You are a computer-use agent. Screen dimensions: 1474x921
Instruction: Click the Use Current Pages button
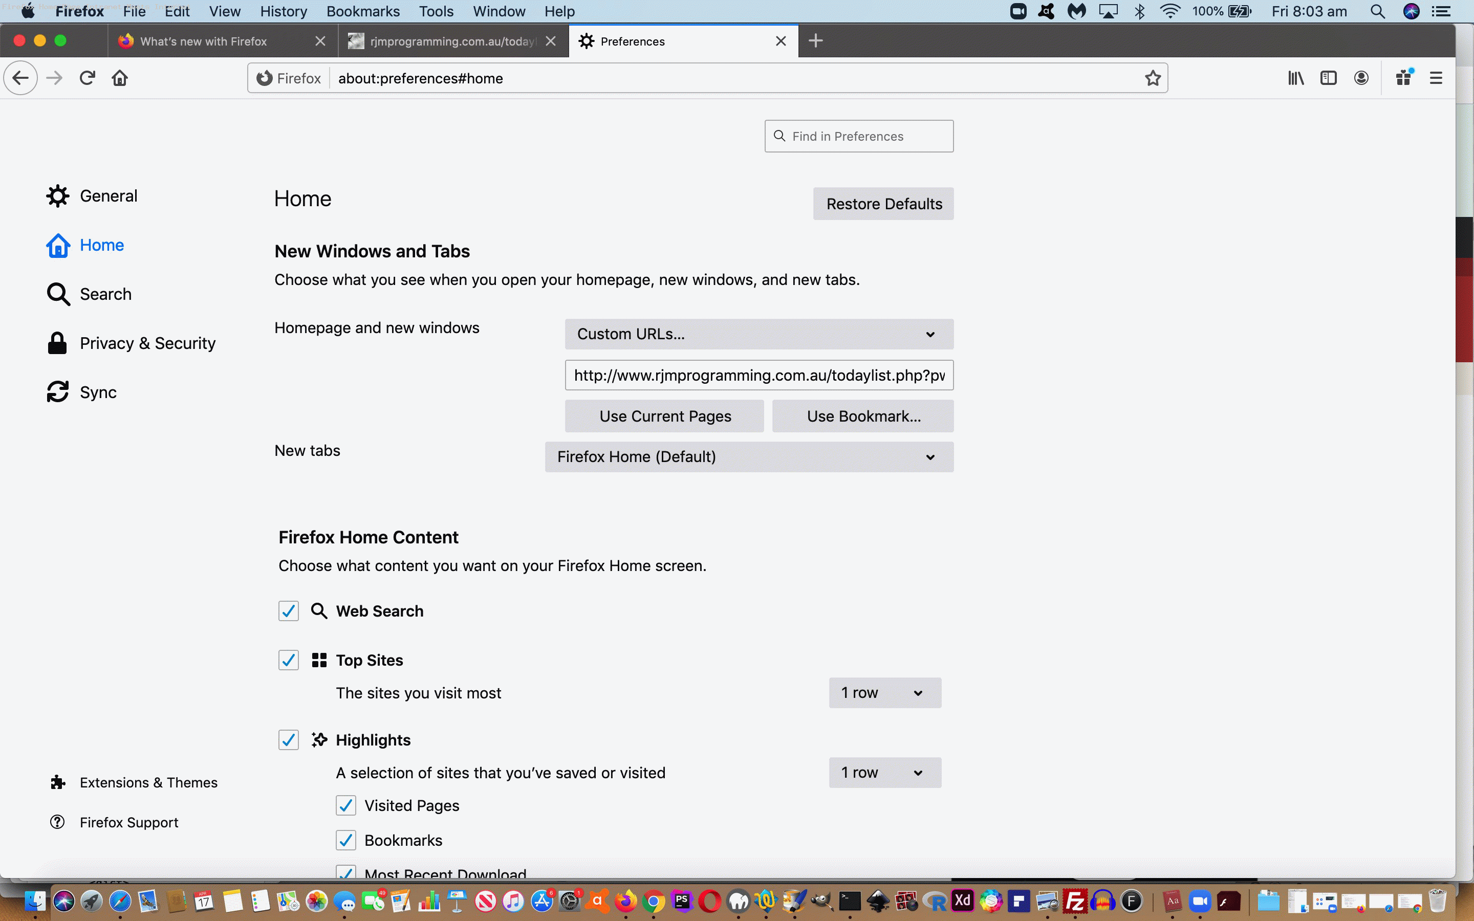(x=664, y=416)
